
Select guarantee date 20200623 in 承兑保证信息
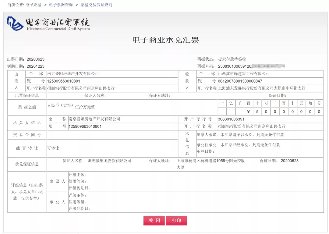pos(290,161)
